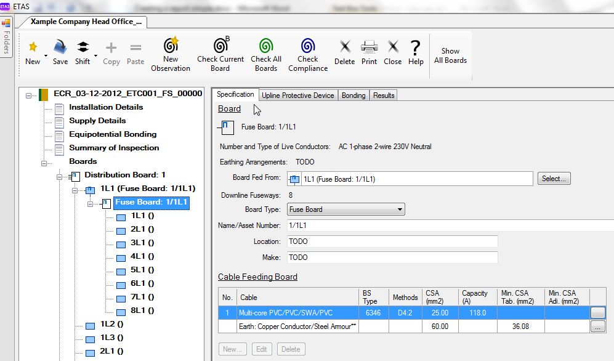This screenshot has width=614, height=361.
Task: Collapse the Boards tree node
Action: (44, 163)
